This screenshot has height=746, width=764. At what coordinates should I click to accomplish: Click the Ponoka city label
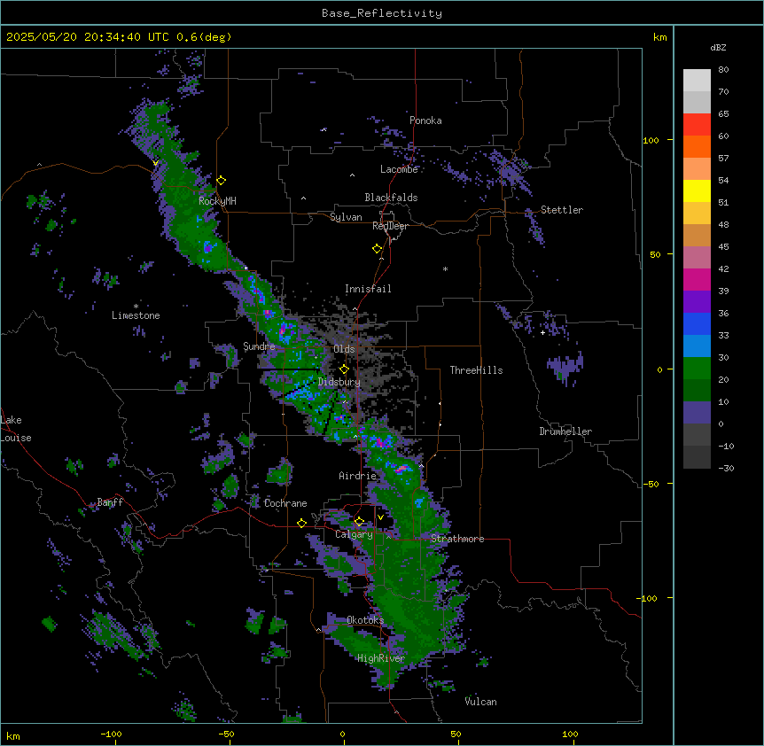(425, 120)
